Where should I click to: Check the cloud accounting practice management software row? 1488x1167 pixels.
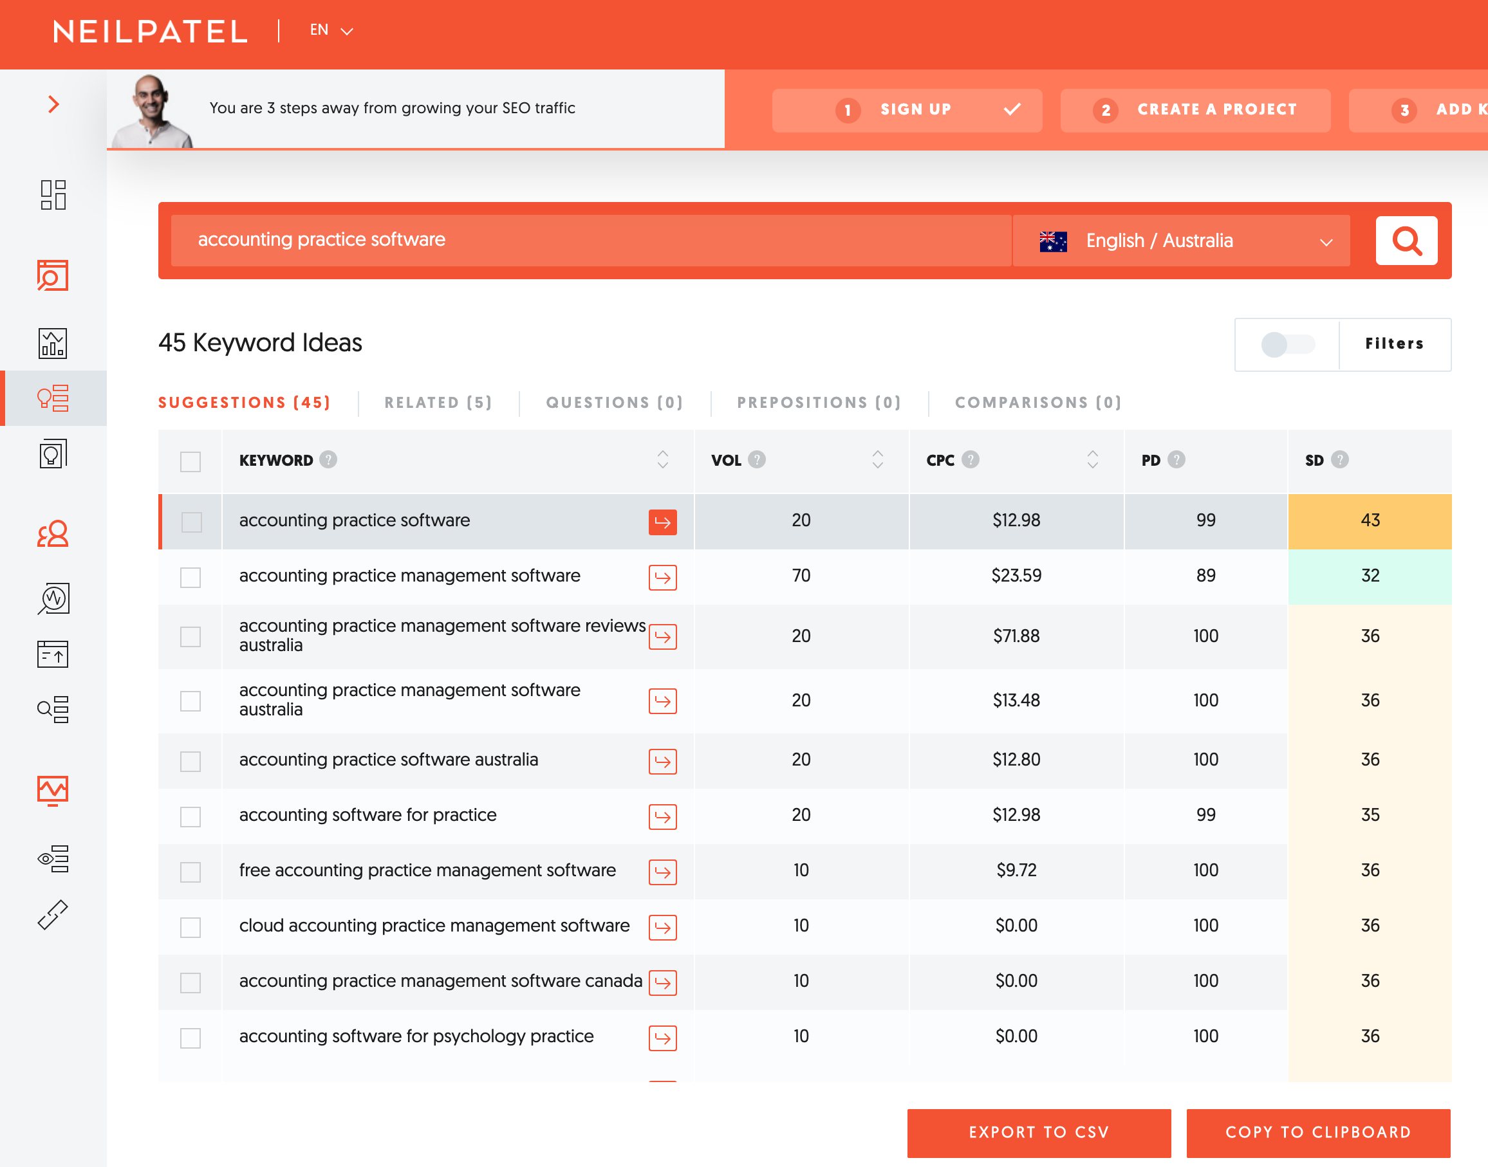190,927
